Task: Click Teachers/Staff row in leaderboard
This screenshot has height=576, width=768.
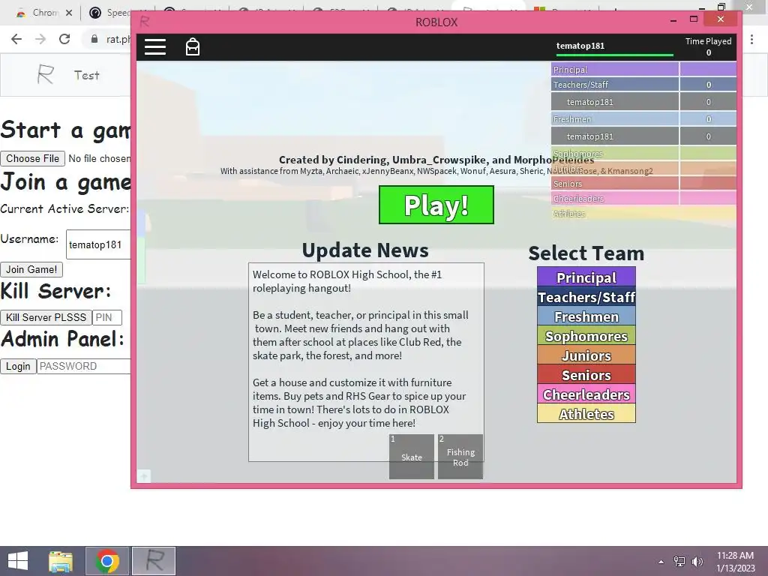Action: coord(643,84)
